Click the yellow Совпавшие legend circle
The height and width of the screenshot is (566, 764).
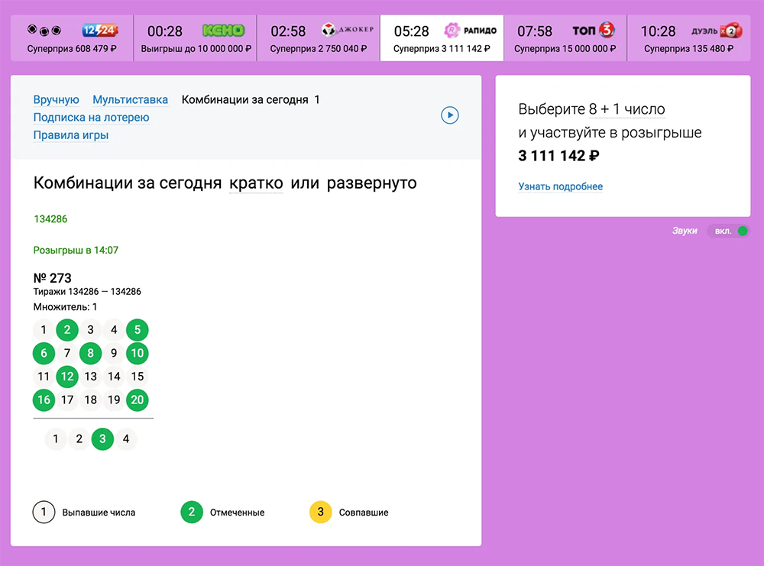(x=320, y=513)
